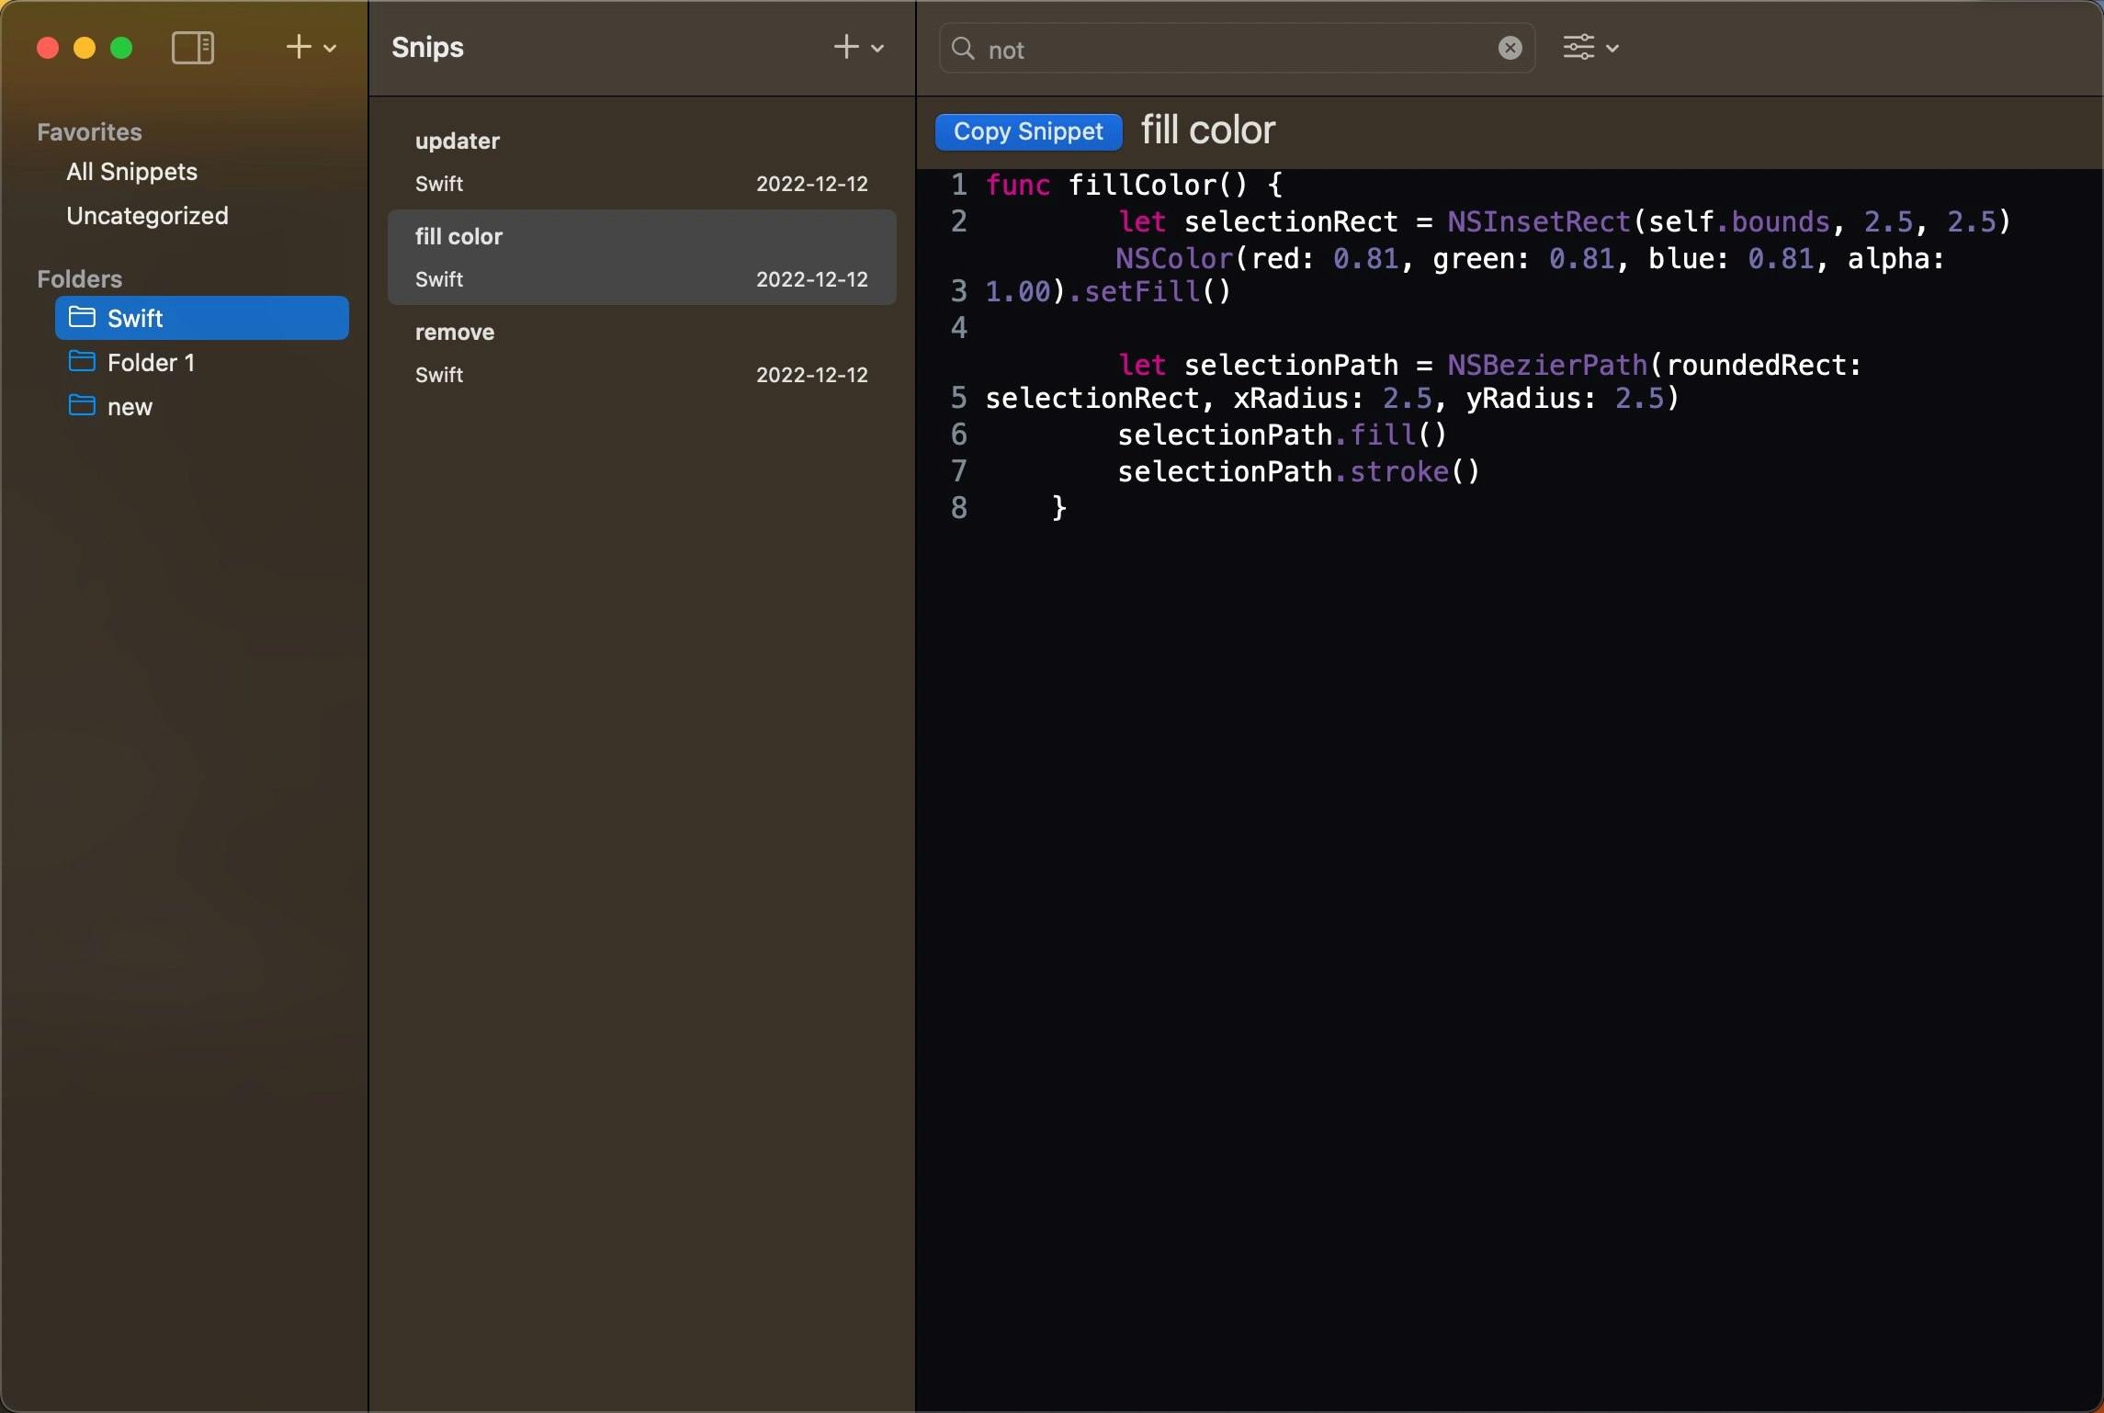Open the chevron next to the sidebar plus
Screen dimensions: 2104x1413
(x=330, y=49)
